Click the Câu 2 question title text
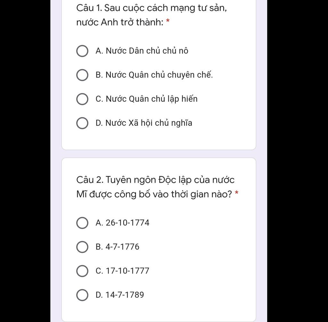The image size is (328, 322). coord(155,187)
